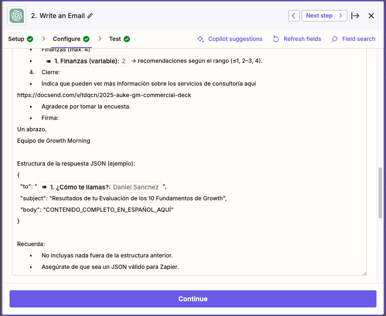Click the Configure green check icon
The image size is (386, 316).
pyautogui.click(x=86, y=39)
